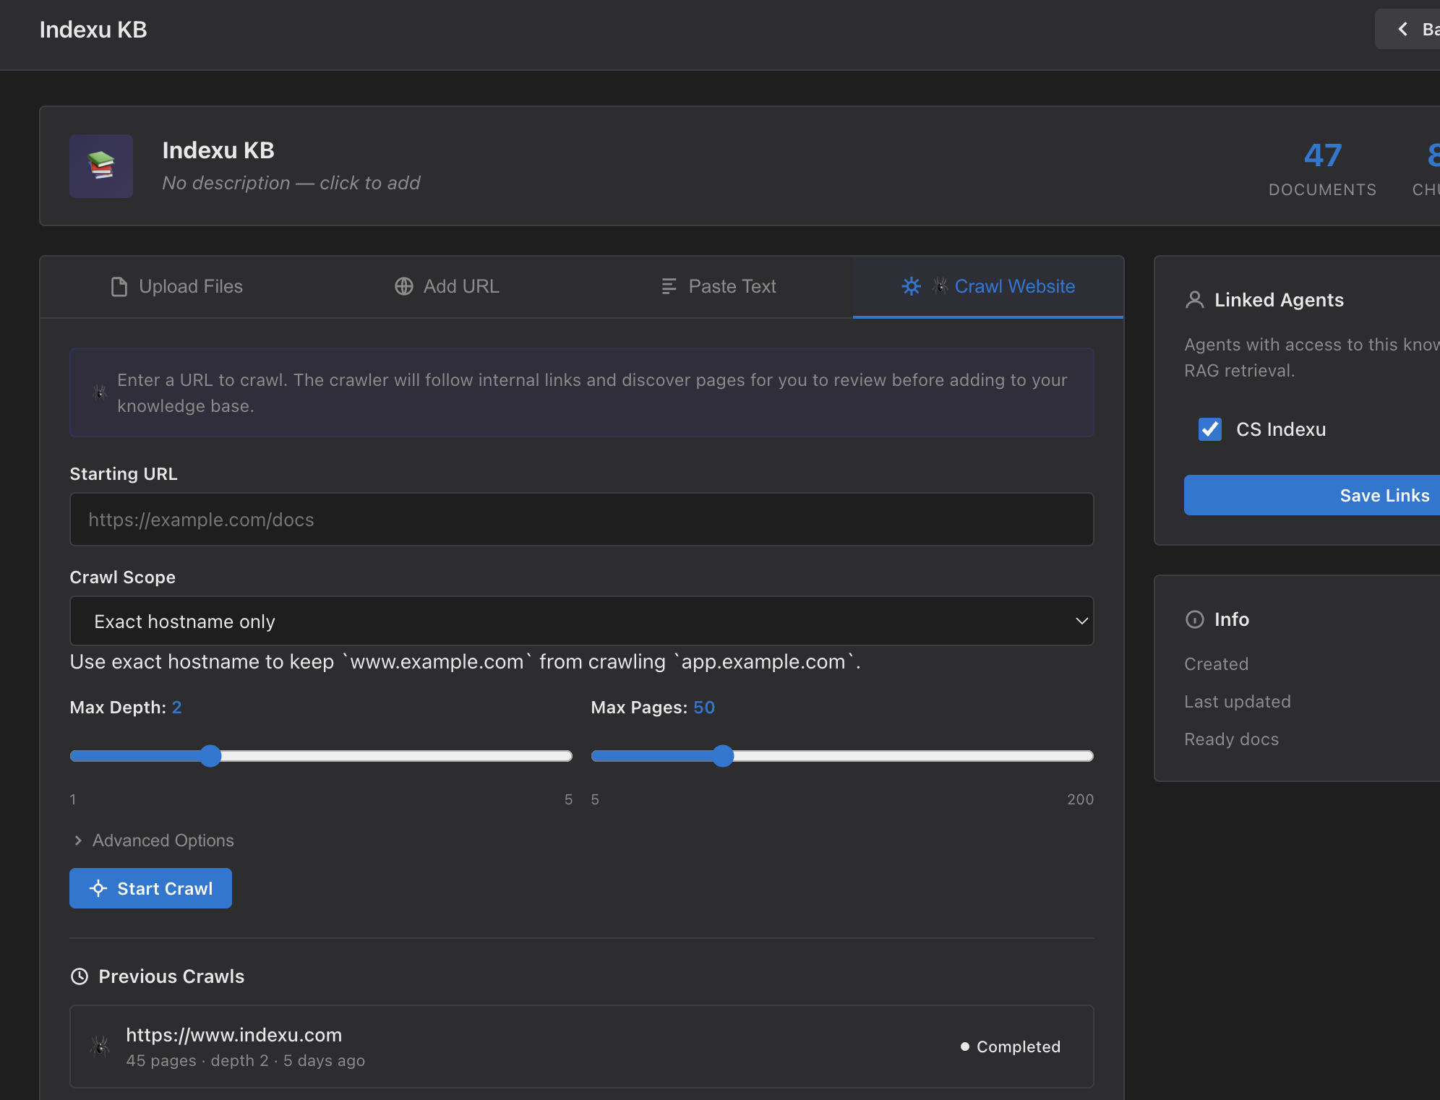The height and width of the screenshot is (1100, 1440).
Task: Click the clock icon beside Previous Crawls
Action: [x=80, y=976]
